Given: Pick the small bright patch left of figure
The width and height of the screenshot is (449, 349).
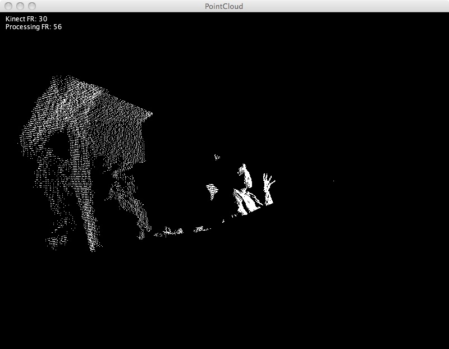Looking at the screenshot, I should tap(212, 189).
